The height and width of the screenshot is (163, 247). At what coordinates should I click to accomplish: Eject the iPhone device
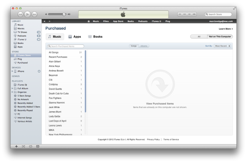39,71
